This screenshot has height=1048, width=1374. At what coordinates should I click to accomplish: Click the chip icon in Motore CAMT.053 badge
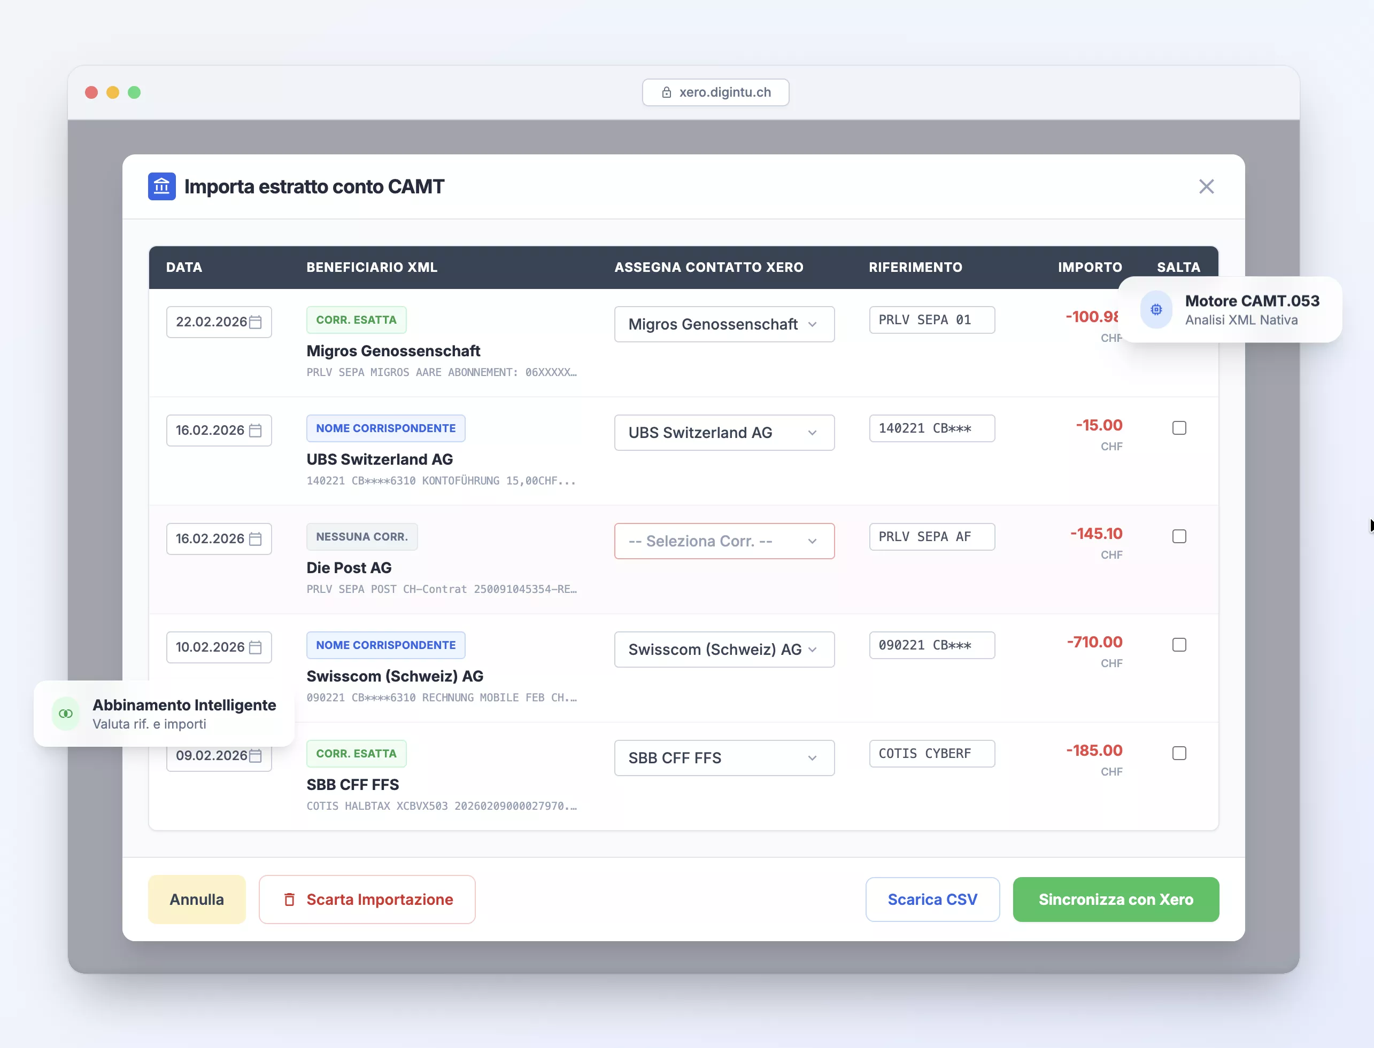click(x=1156, y=309)
